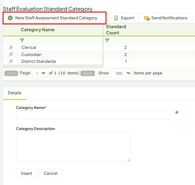The image size is (195, 185).
Task: Click the Cancel button
Action: coord(51,173)
